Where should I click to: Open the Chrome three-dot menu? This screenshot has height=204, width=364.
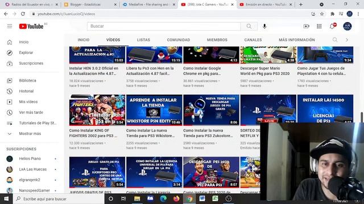358,14
